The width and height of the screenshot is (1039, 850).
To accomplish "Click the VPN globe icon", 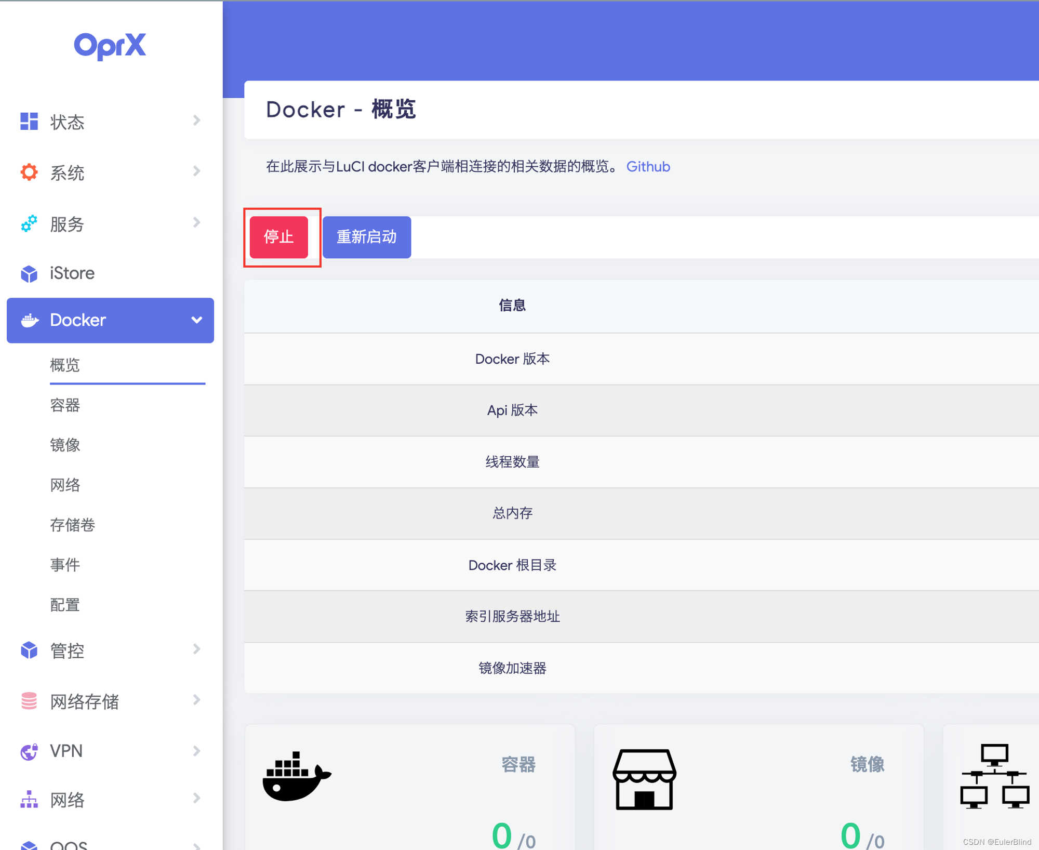I will 29,751.
